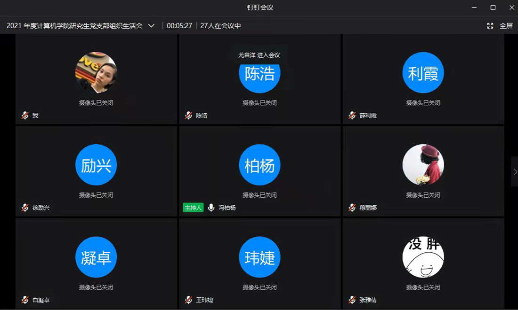Screen dimensions: 518x310
Task: Select the 柏杨 blue avatar circle
Action: click(259, 165)
